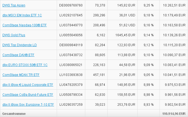This screenshot has height=117, width=188.
Task: Click the total value 9.902,54 EUR
Action: pyautogui.click(x=175, y=105)
